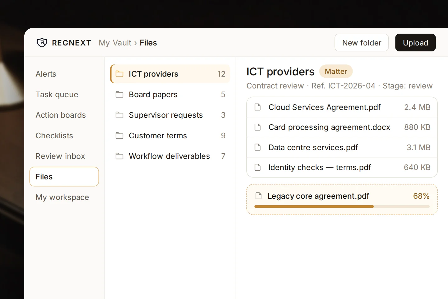This screenshot has height=299, width=448.
Task: Click the Supervisor requests folder icon
Action: pyautogui.click(x=119, y=115)
